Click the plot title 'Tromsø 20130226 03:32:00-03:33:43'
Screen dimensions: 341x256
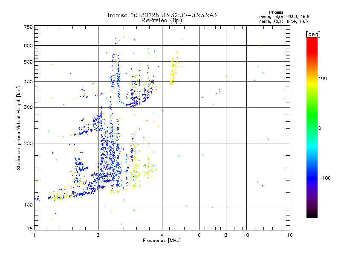point(162,15)
